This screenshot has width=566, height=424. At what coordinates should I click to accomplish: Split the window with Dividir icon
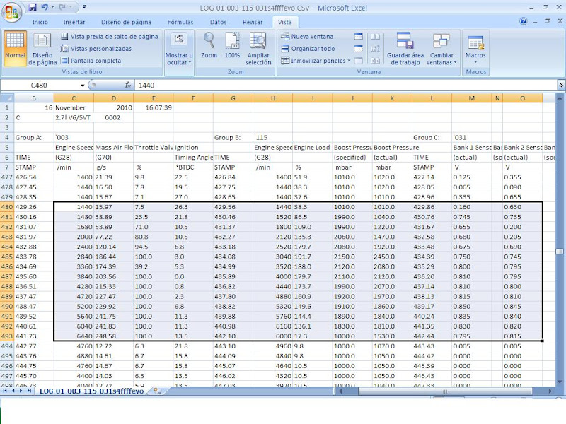pyautogui.click(x=359, y=37)
